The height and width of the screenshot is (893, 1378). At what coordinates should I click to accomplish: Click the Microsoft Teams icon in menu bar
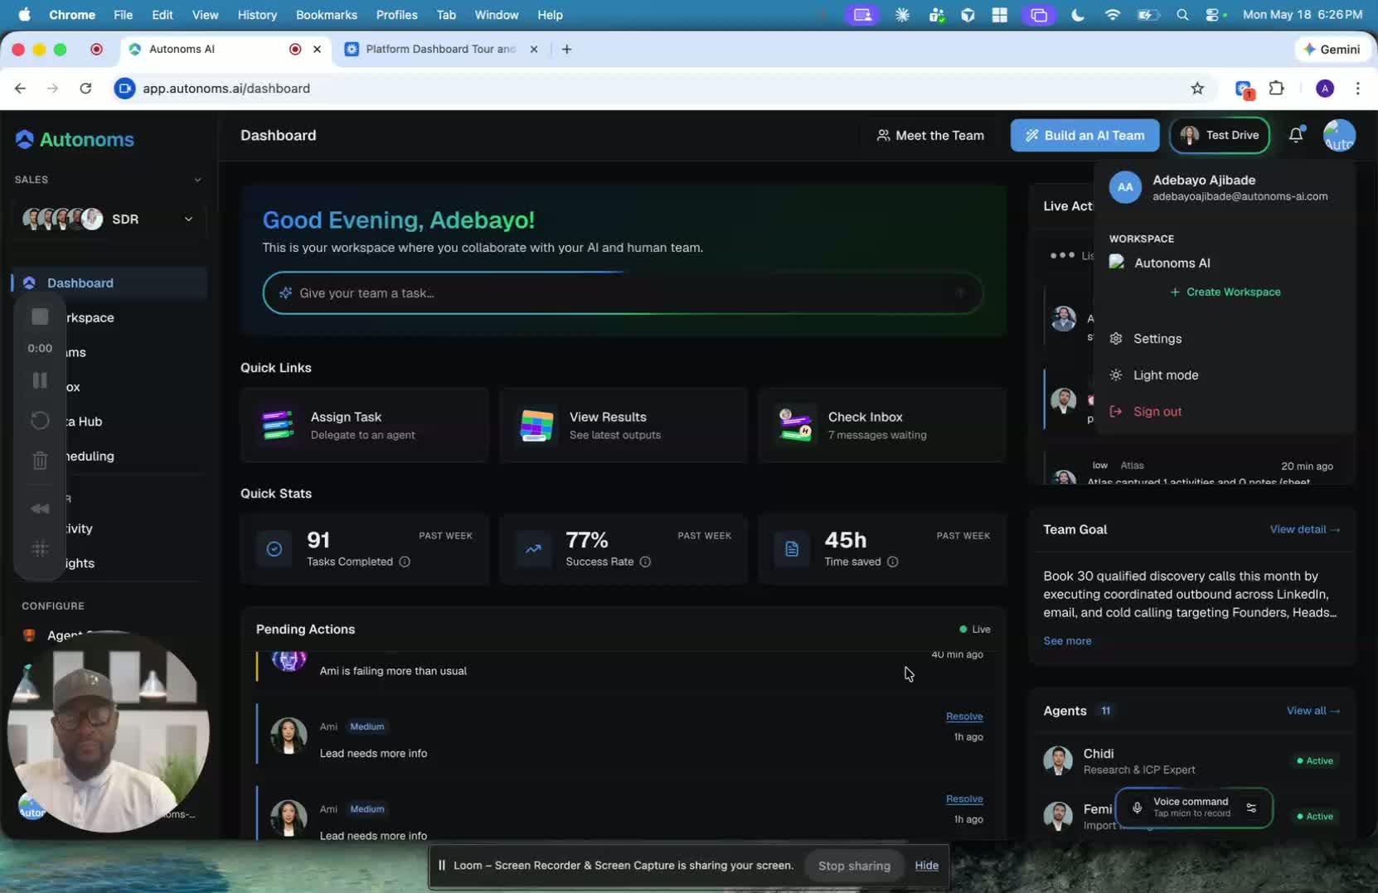[x=937, y=15]
